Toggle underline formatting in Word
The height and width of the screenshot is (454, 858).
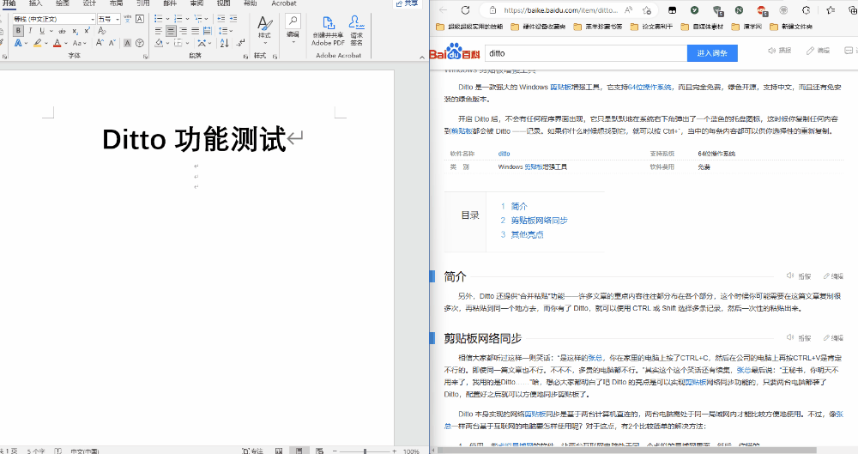tap(41, 31)
